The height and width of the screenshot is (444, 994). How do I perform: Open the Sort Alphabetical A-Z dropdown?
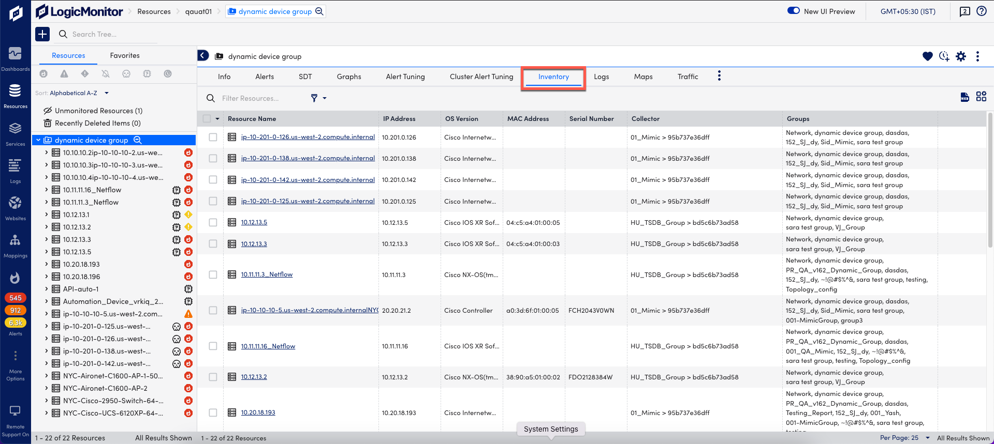click(x=77, y=93)
